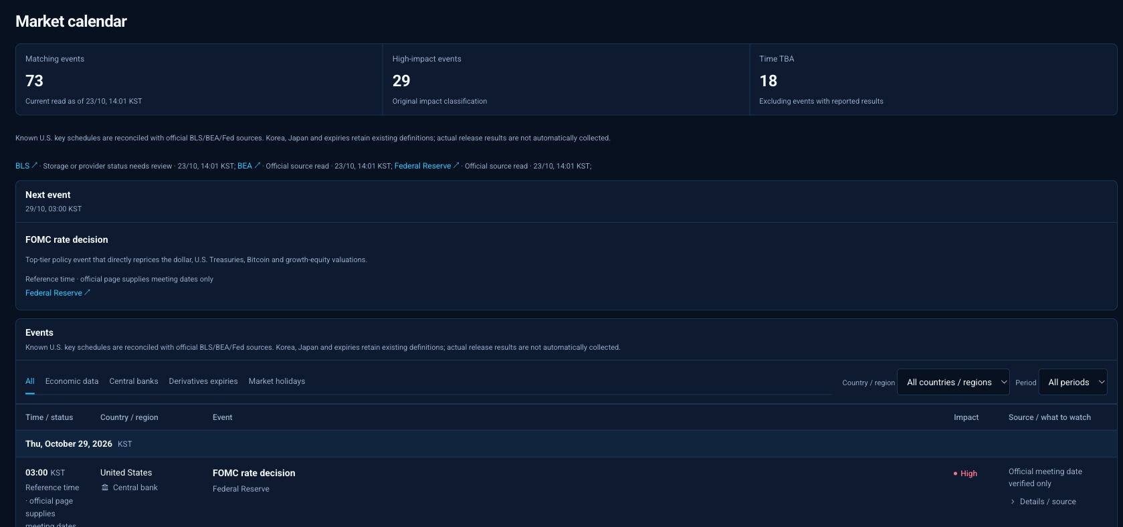Open the BLS source link
This screenshot has width=1123, height=527.
(x=26, y=166)
